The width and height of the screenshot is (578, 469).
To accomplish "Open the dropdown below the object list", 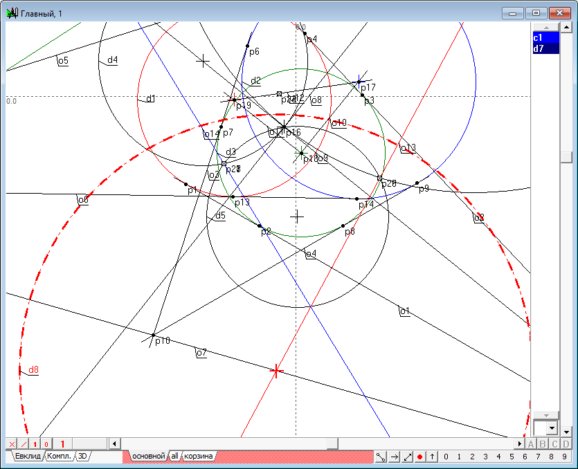I will point(552,428).
